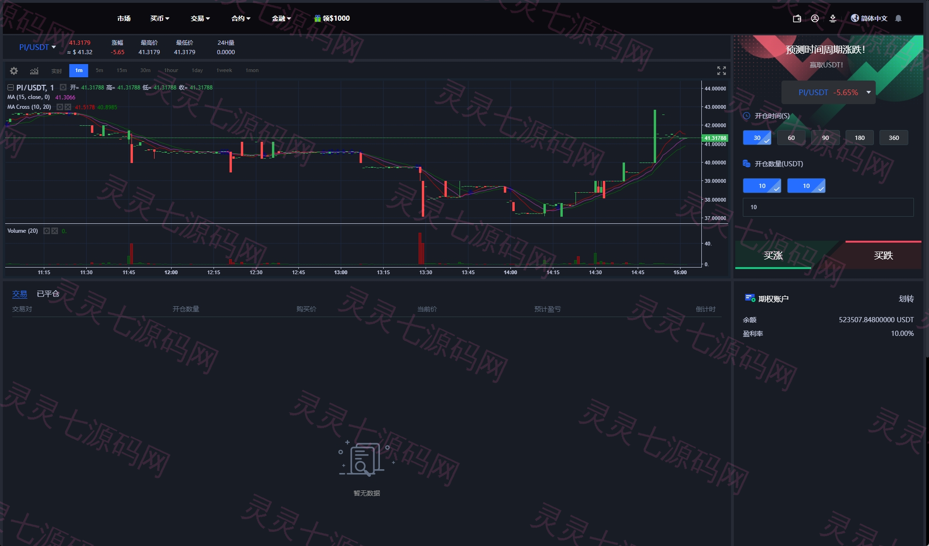Screen dimensions: 929x546
Task: Select the 5m chart interval
Action: point(99,71)
